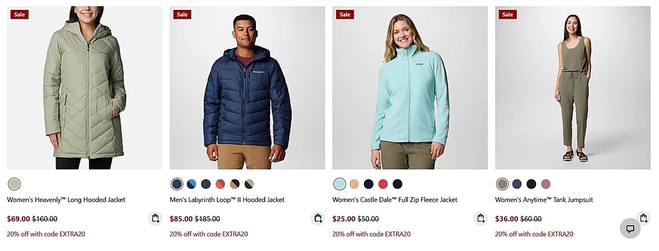Select sage green swatch for Heavenly Long Jacket
Viewport: 659px width, 251px height.
14,184
